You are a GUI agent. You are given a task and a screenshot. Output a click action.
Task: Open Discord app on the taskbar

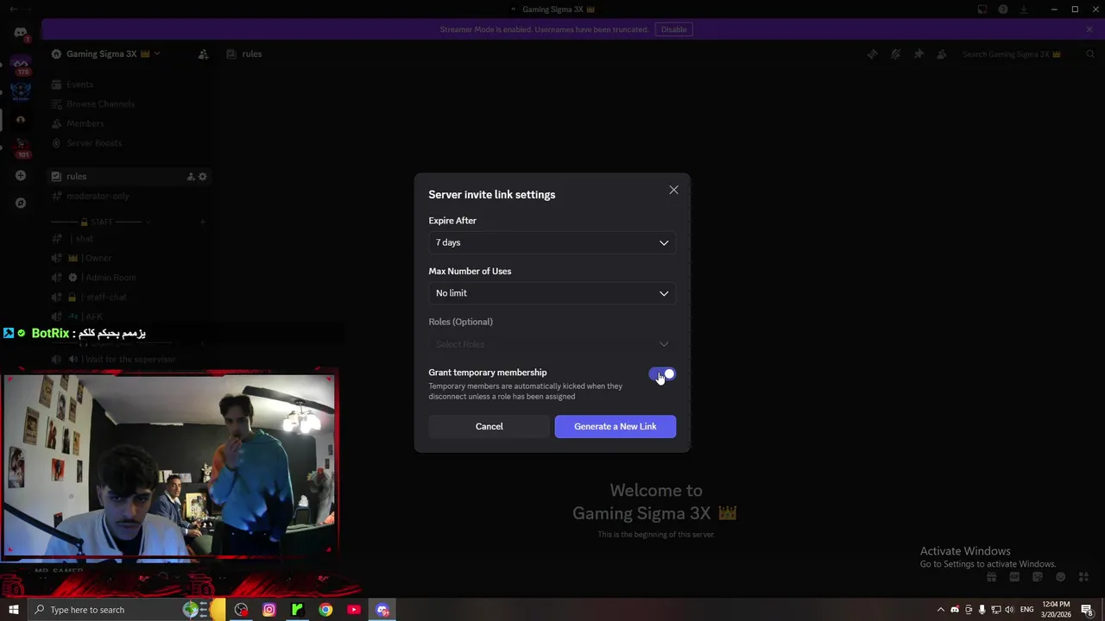coord(382,610)
